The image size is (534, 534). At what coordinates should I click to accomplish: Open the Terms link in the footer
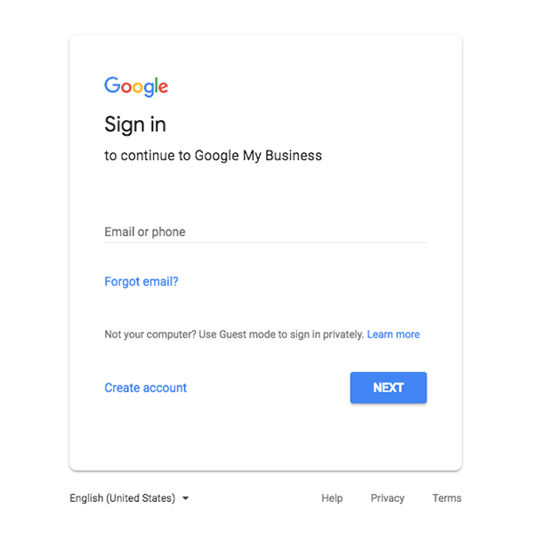[x=447, y=498]
